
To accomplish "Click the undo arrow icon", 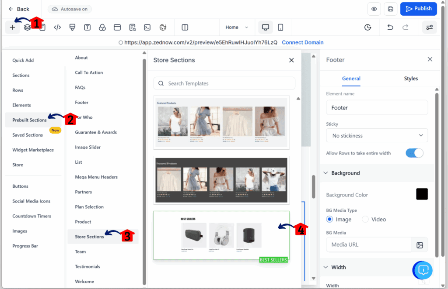I will click(390, 28).
